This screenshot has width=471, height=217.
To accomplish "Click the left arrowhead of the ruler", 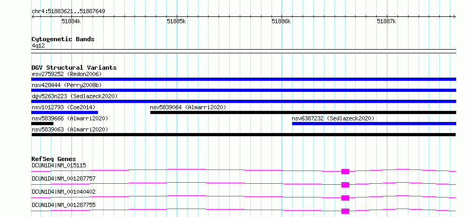I will pyautogui.click(x=33, y=16).
